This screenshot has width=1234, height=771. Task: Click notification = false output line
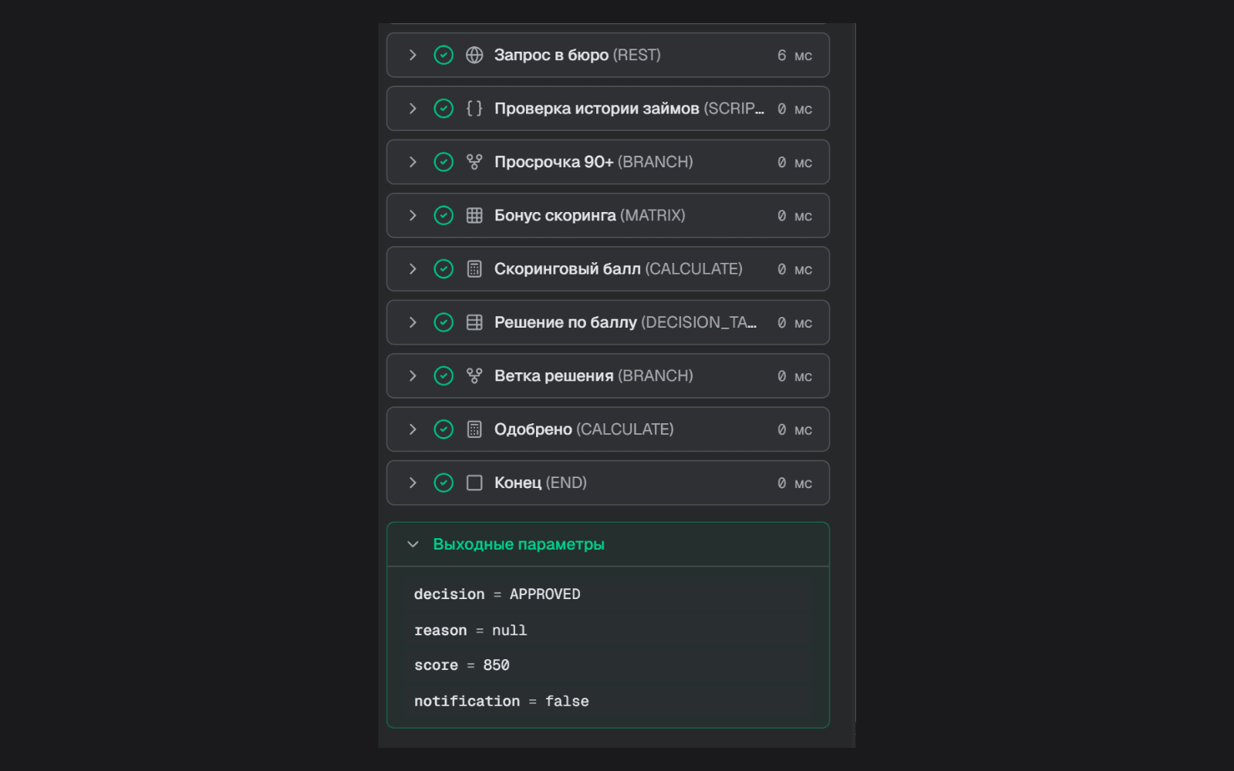coord(501,702)
